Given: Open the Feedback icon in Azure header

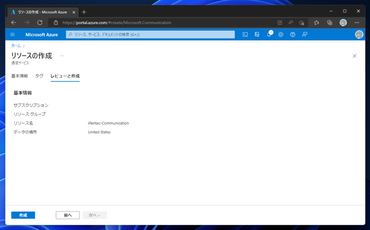Looking at the screenshot, I should point(305,35).
